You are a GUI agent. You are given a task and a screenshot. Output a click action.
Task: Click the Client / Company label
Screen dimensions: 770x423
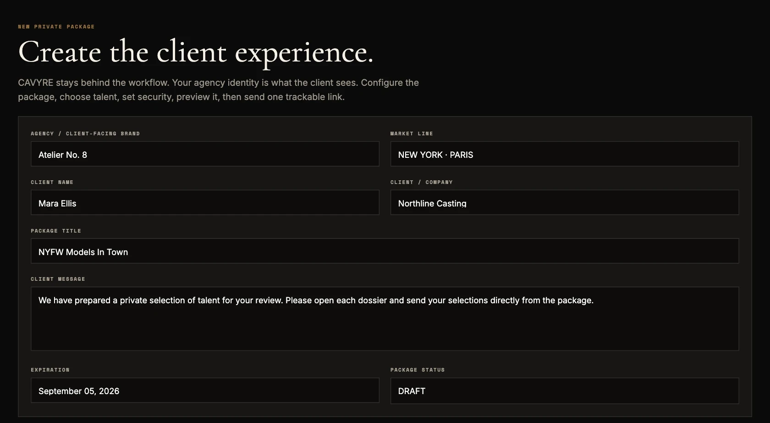click(421, 182)
